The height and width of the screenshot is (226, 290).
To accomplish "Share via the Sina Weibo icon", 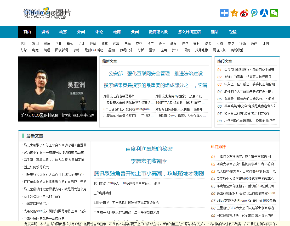I will (244, 13).
